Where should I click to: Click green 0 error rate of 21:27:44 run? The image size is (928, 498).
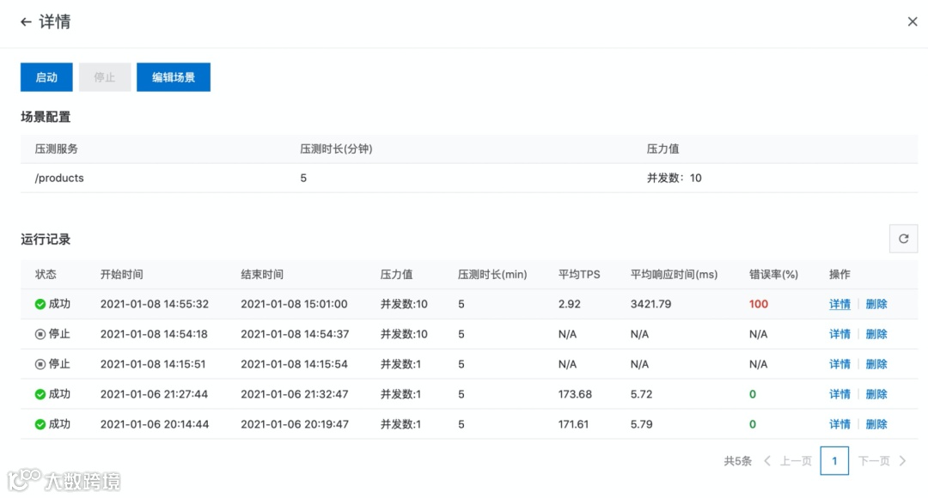click(752, 394)
